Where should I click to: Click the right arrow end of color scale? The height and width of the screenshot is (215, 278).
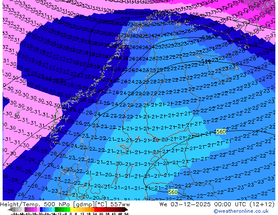click(x=126, y=210)
